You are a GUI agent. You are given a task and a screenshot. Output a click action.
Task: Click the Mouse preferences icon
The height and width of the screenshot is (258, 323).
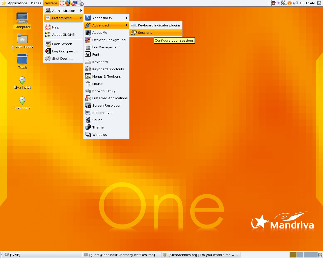[x=88, y=84]
